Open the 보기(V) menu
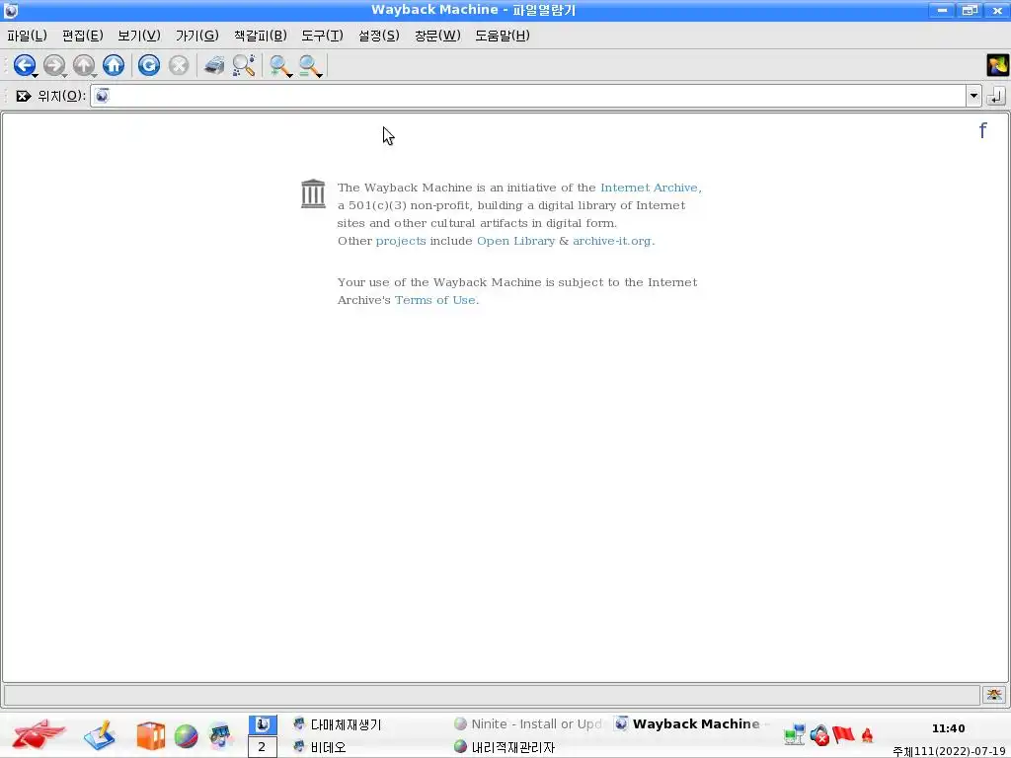 (138, 36)
